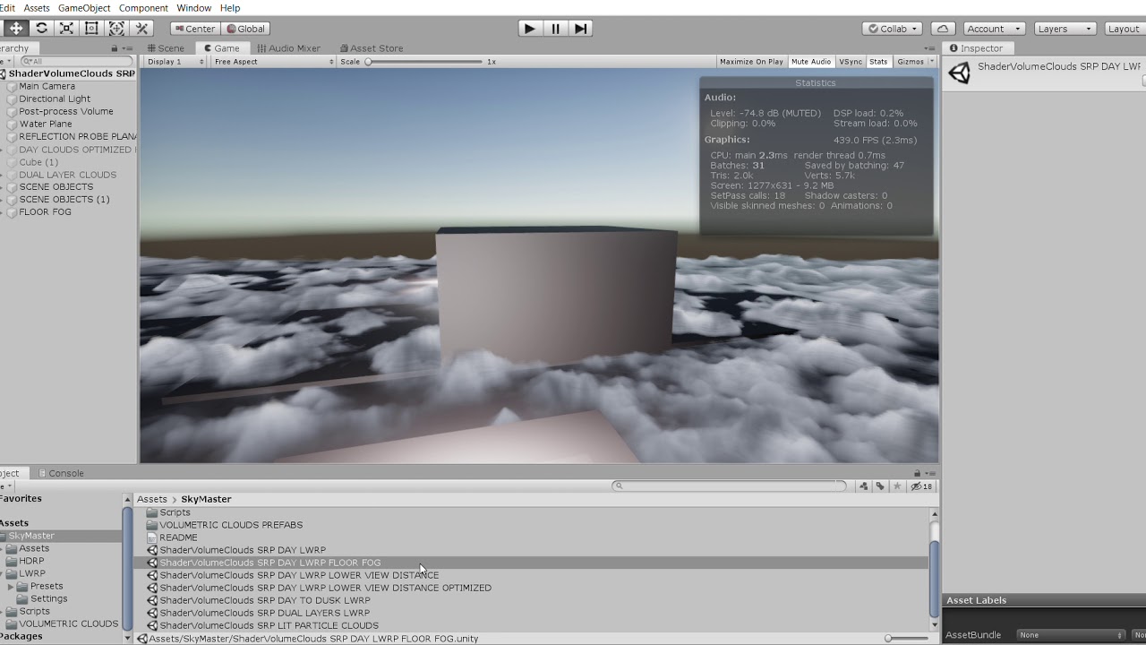
Task: Toggle pivot Center handle mode
Action: click(194, 29)
